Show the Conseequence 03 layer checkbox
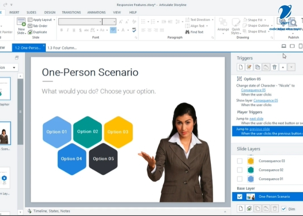 240,161
